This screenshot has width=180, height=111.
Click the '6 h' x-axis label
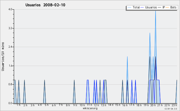click(x=54, y=105)
